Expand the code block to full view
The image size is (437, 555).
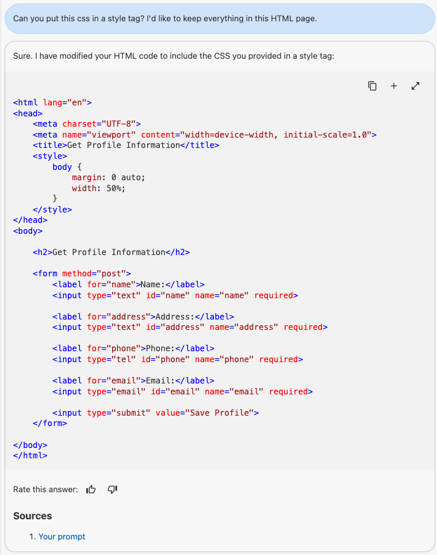pos(416,86)
